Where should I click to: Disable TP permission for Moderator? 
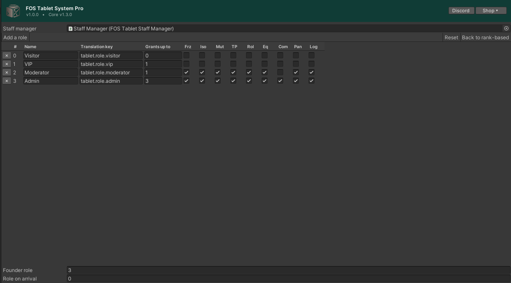pyautogui.click(x=233, y=72)
